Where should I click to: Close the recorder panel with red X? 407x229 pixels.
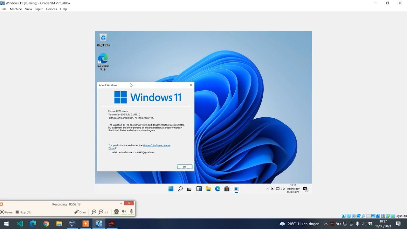coord(129,204)
